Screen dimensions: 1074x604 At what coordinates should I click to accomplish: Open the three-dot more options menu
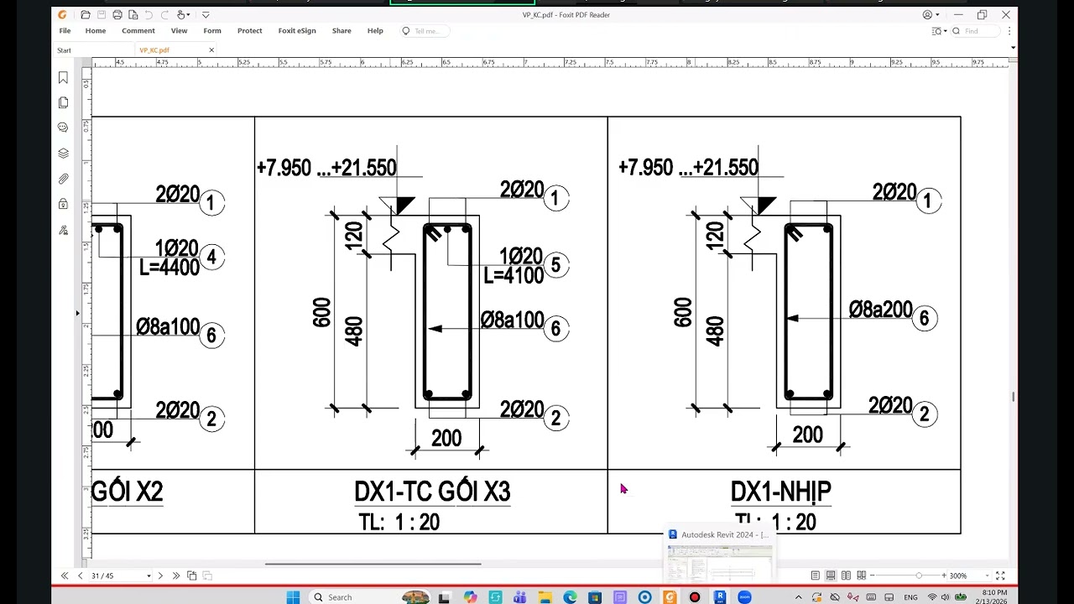click(x=1009, y=31)
